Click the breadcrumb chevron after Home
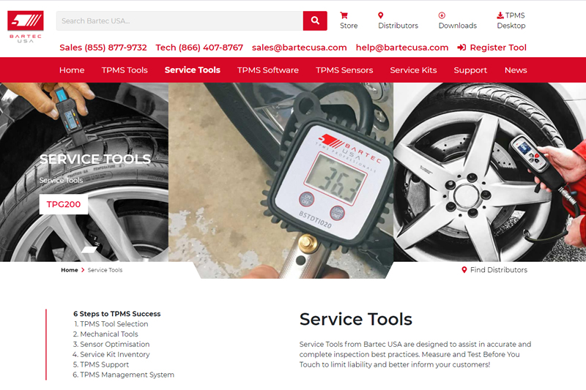 pyautogui.click(x=83, y=270)
